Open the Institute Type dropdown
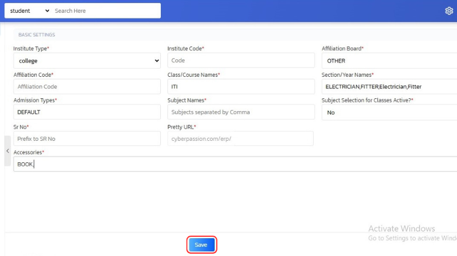This screenshot has width=457, height=256. click(x=87, y=61)
